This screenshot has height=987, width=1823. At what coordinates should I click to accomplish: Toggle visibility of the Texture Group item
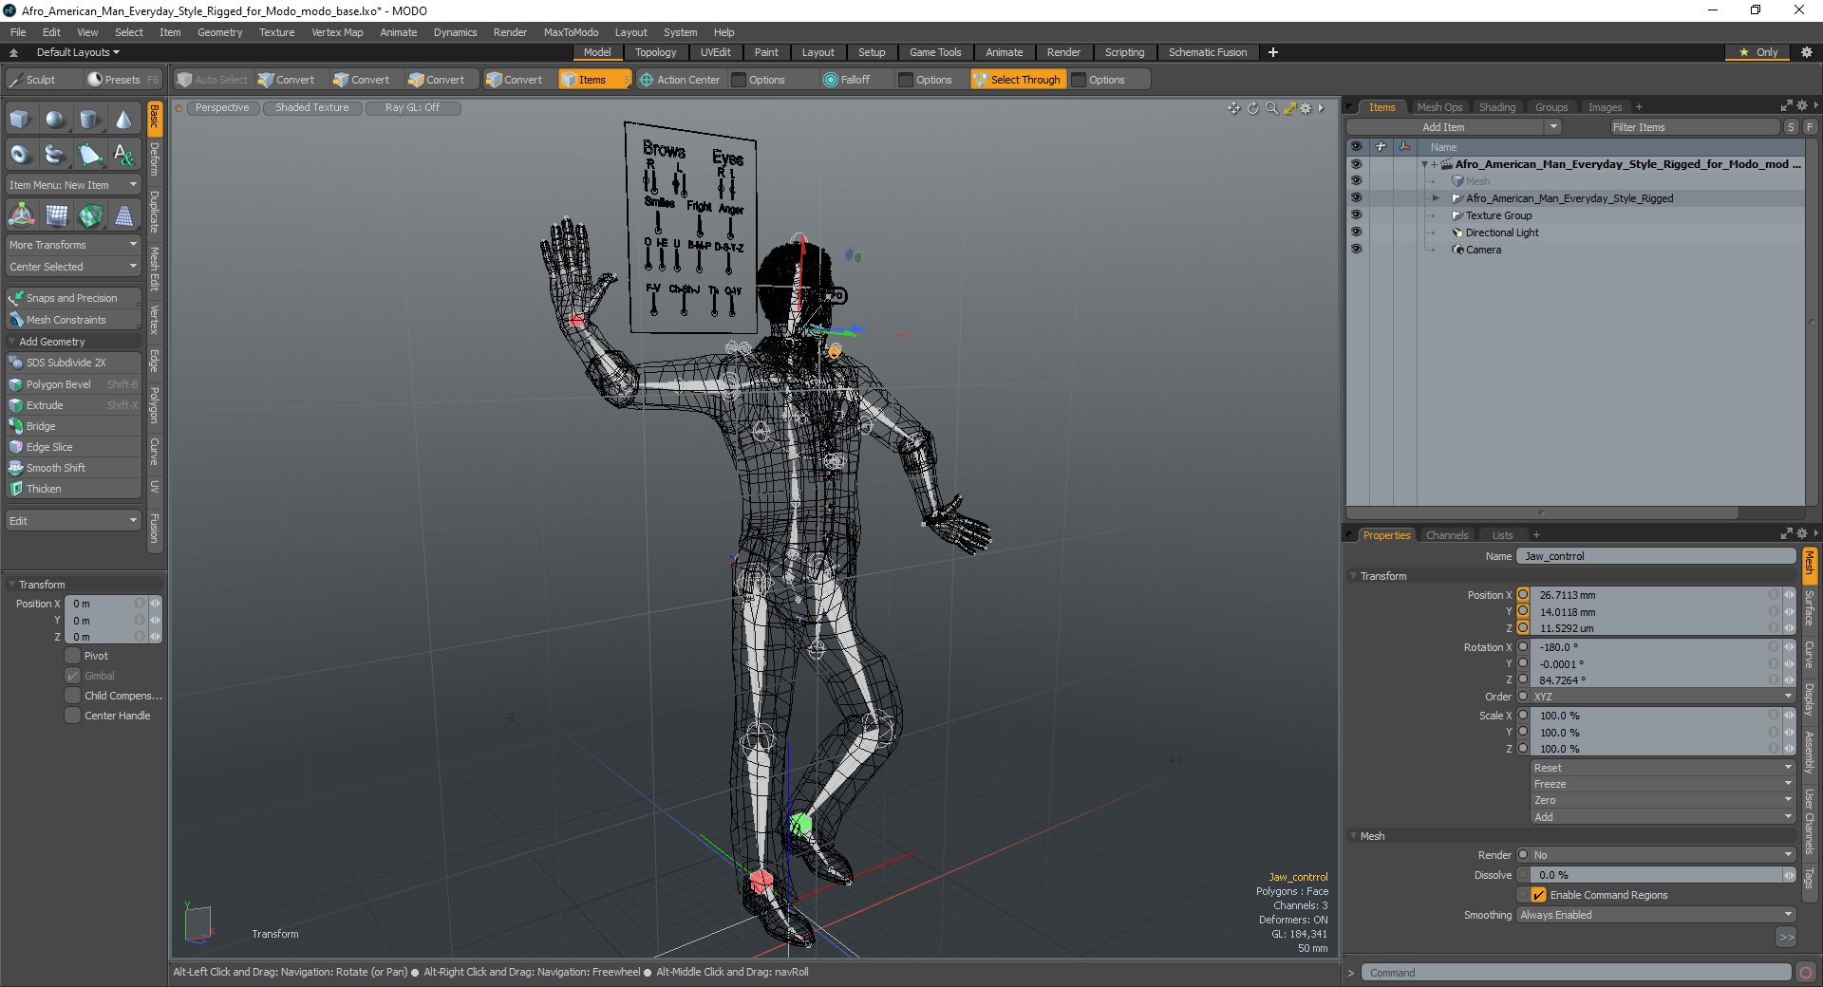1356,214
